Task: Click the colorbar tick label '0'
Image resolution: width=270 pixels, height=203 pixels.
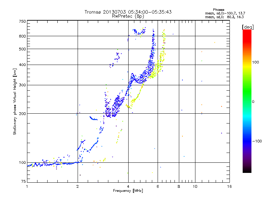Action: tap(253, 102)
